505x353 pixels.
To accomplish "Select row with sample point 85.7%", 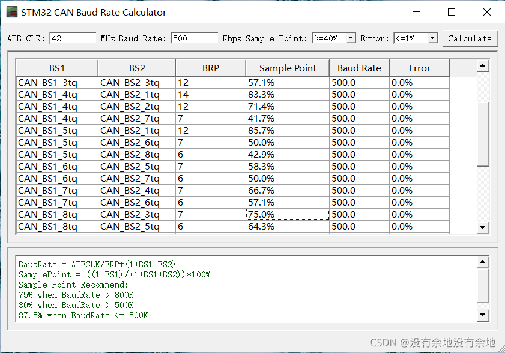I will point(288,131).
